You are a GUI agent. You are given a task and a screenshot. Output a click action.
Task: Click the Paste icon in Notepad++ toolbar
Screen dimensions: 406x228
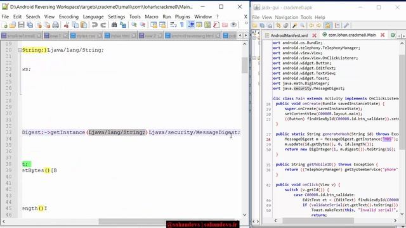point(84,25)
